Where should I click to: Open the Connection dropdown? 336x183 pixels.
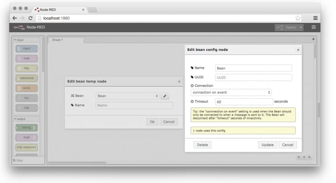[x=231, y=92]
